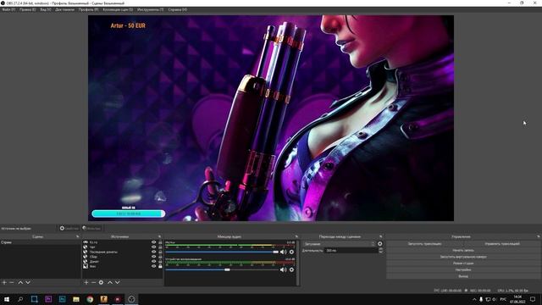
Task: Remove the scene using the Scenes minus icon
Action: [x=11, y=282]
